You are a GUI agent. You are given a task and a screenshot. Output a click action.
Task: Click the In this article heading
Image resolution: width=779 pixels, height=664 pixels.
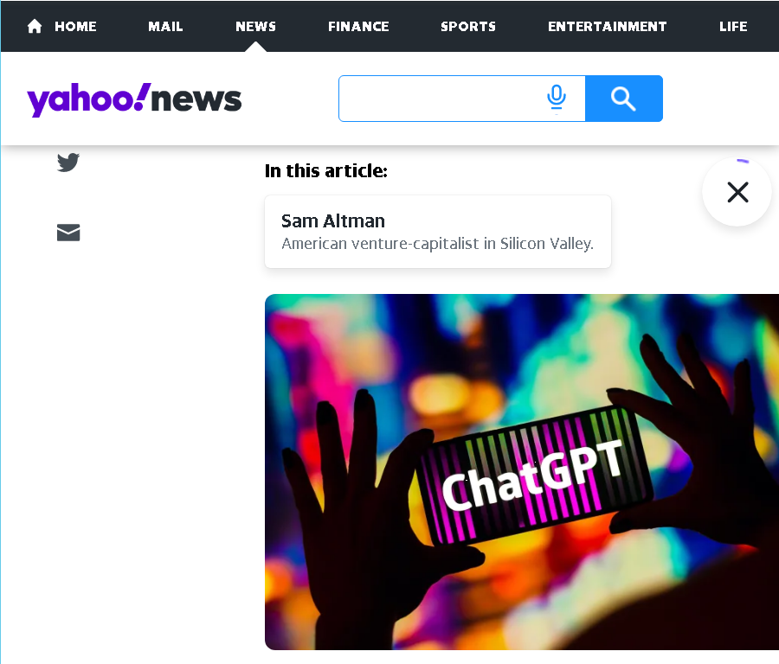pos(326,170)
